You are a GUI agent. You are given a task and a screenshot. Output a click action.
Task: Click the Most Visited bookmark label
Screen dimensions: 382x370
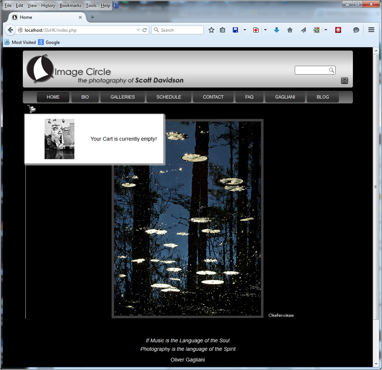coord(24,42)
